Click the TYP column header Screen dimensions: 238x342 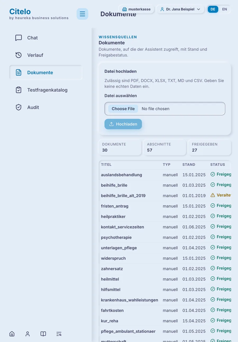tap(167, 165)
